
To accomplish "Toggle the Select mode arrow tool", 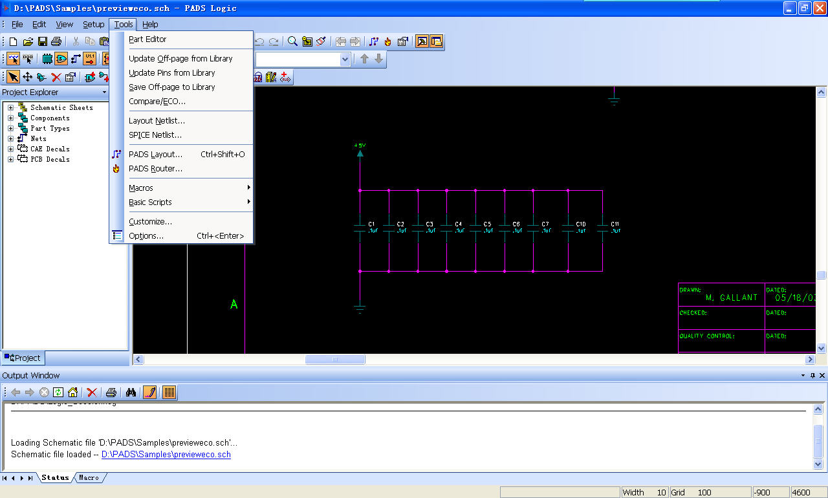I will tap(14, 77).
